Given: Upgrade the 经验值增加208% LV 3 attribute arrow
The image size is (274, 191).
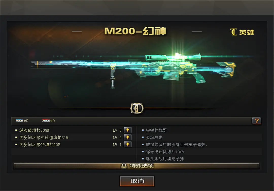Looking at the screenshot, I should pyautogui.click(x=128, y=130).
